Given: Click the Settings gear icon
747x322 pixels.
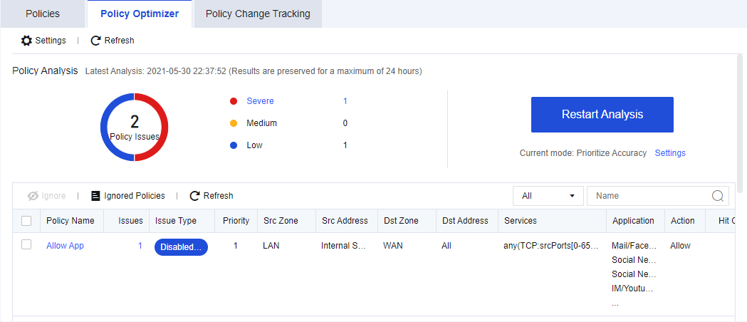Looking at the screenshot, I should pos(26,41).
